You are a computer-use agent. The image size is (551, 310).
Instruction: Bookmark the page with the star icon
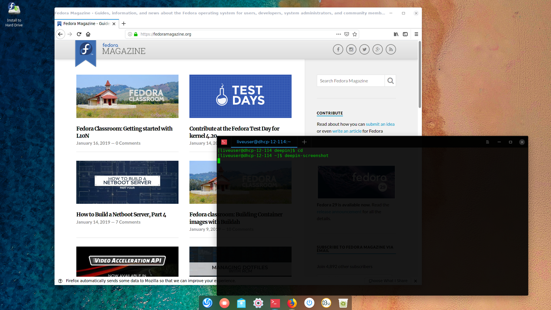click(x=355, y=34)
